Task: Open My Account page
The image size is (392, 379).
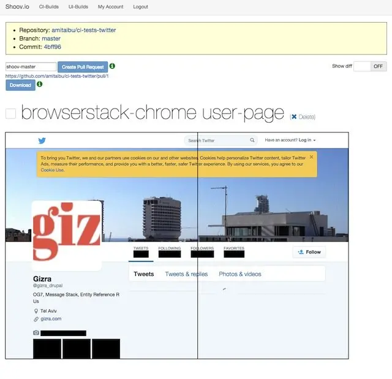Action: coord(110,7)
